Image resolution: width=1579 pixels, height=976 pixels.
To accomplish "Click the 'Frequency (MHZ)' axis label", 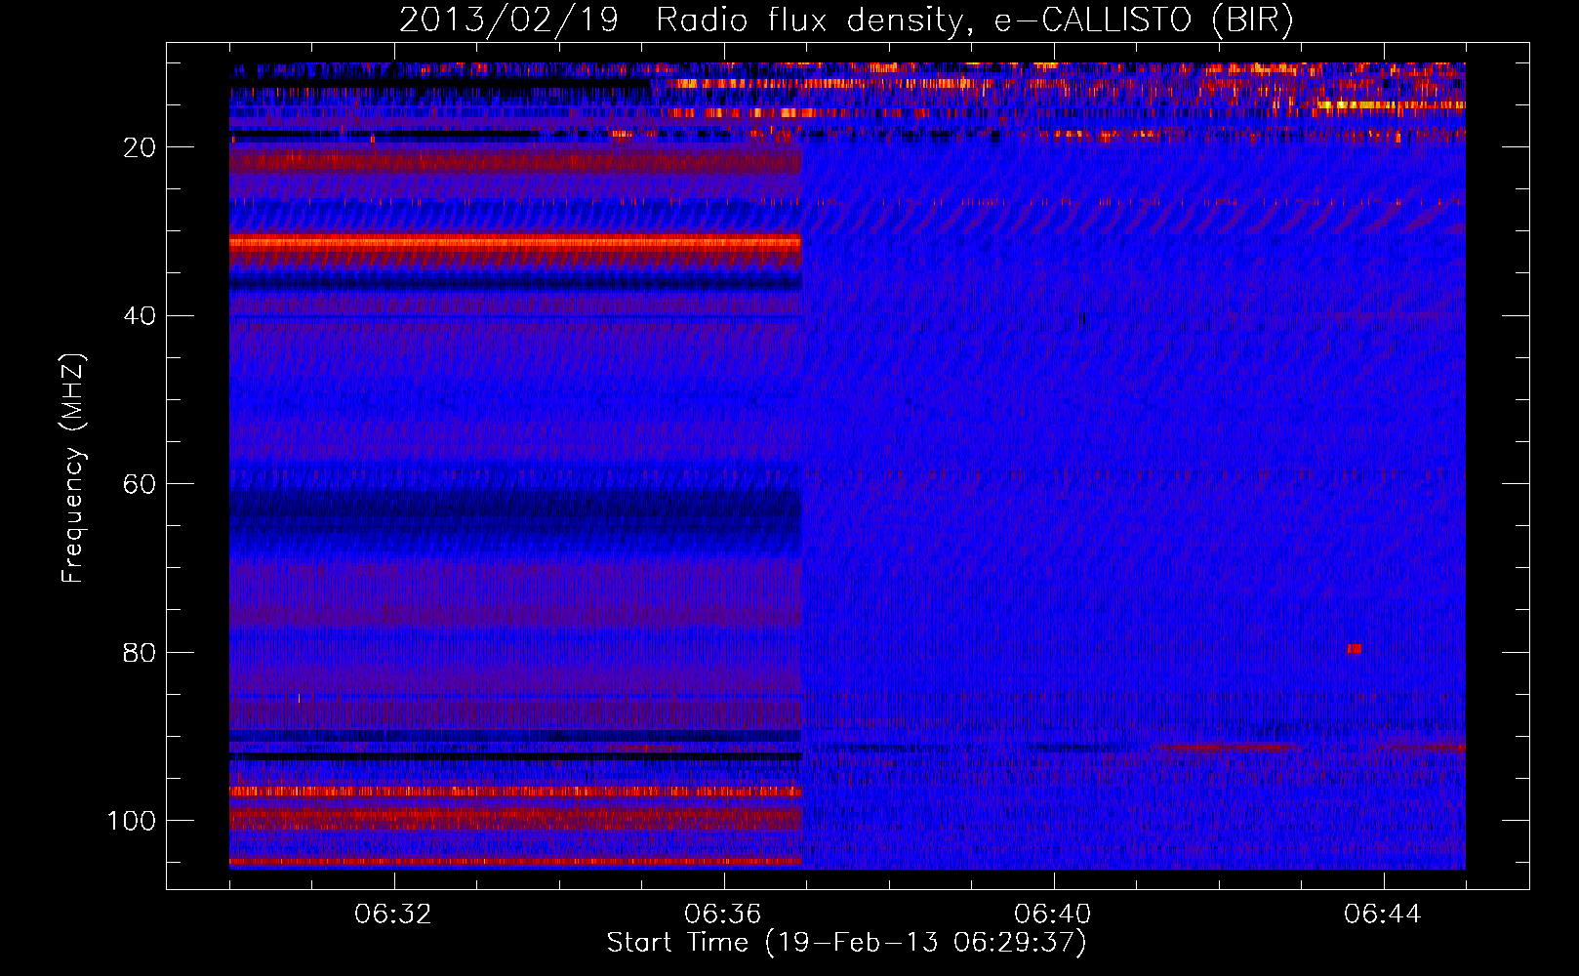I will pyautogui.click(x=73, y=468).
